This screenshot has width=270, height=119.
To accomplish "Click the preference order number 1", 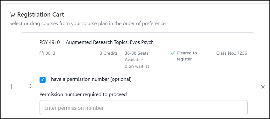I will (x=11, y=87).
